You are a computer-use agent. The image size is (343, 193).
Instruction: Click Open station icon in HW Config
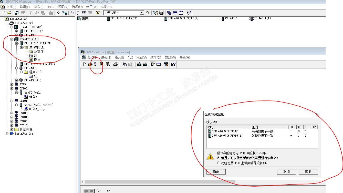[x=90, y=64]
